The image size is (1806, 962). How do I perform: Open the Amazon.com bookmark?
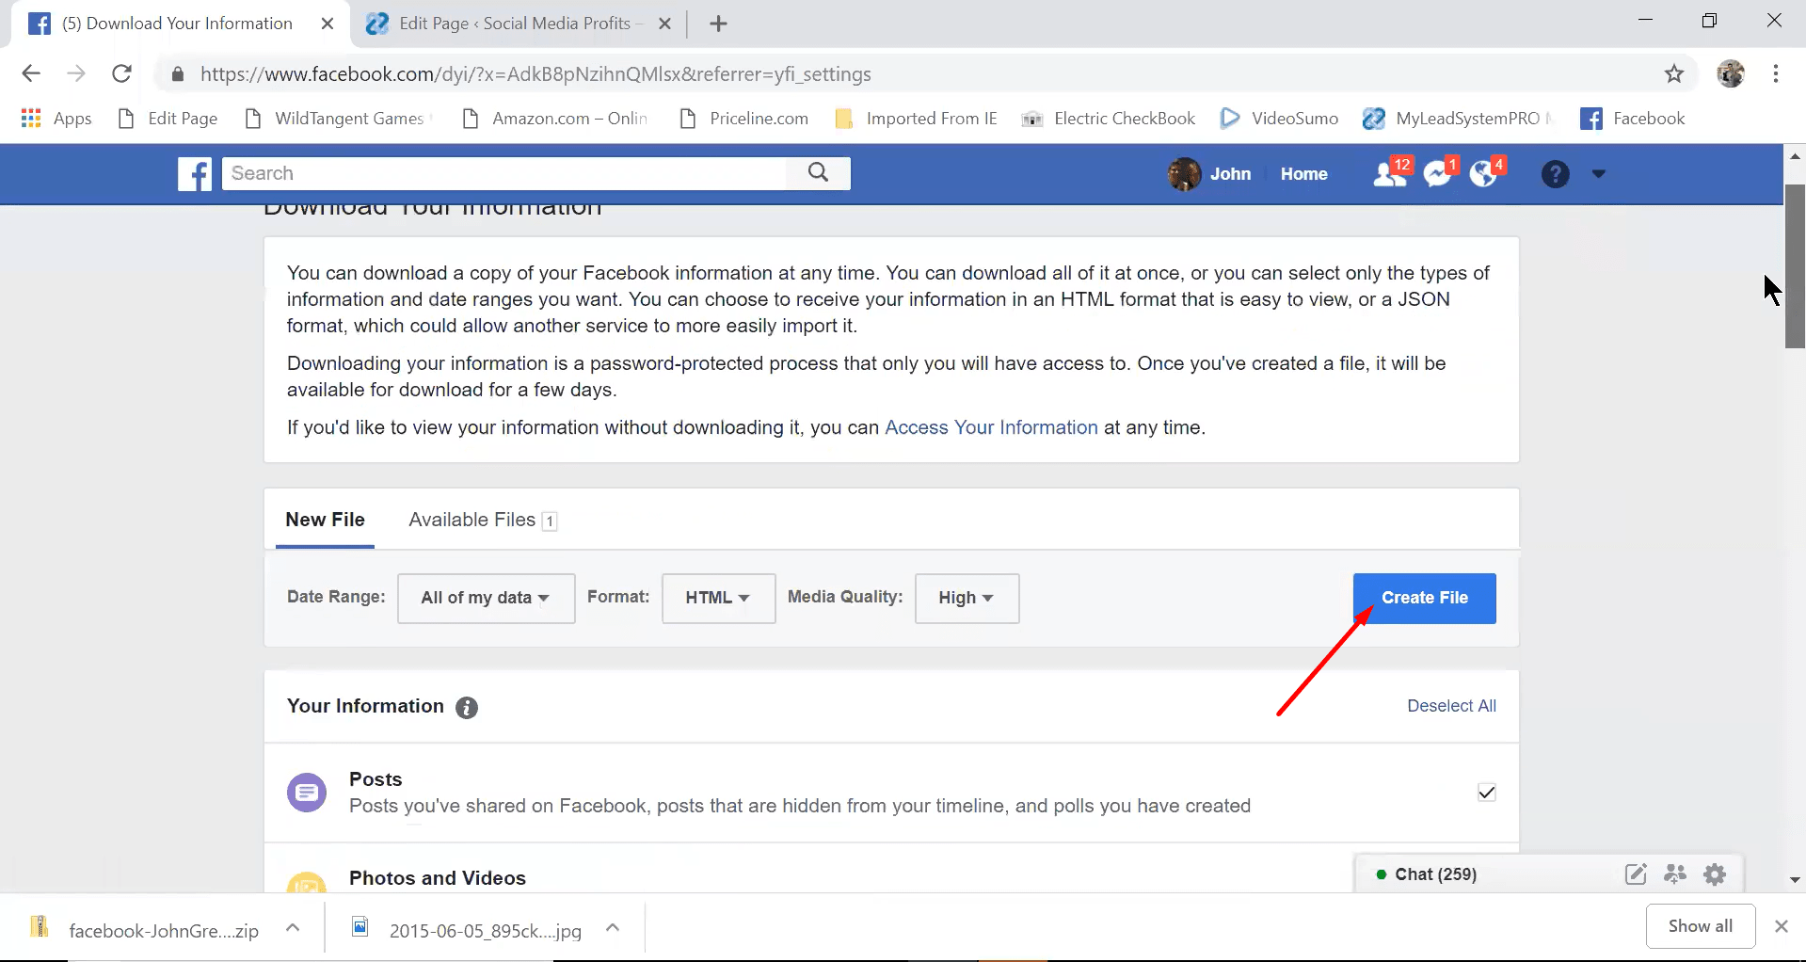pyautogui.click(x=555, y=119)
